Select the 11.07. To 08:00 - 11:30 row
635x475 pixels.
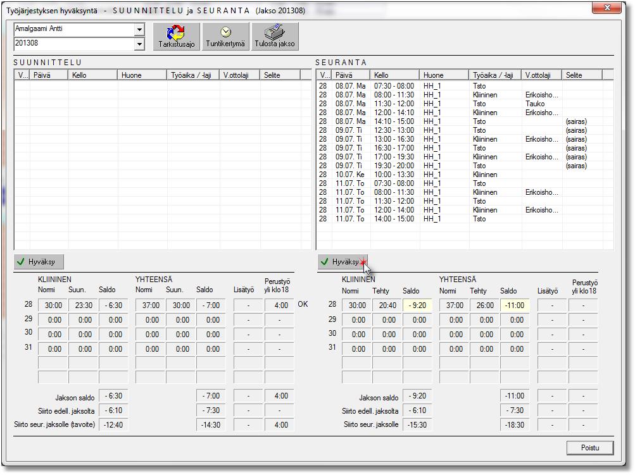pyautogui.click(x=465, y=192)
